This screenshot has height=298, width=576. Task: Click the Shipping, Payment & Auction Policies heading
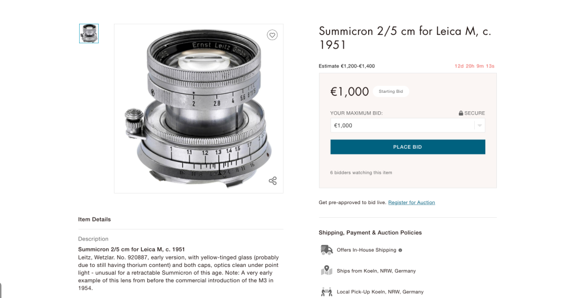point(370,233)
